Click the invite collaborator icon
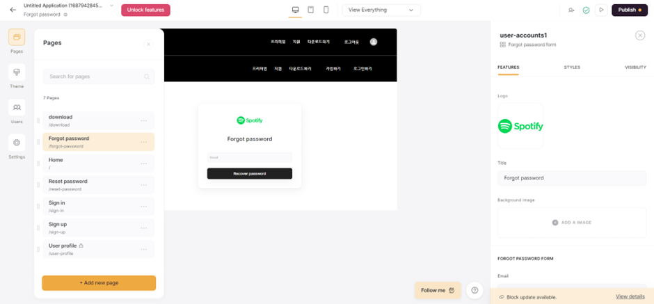The width and height of the screenshot is (654, 304). (571, 10)
